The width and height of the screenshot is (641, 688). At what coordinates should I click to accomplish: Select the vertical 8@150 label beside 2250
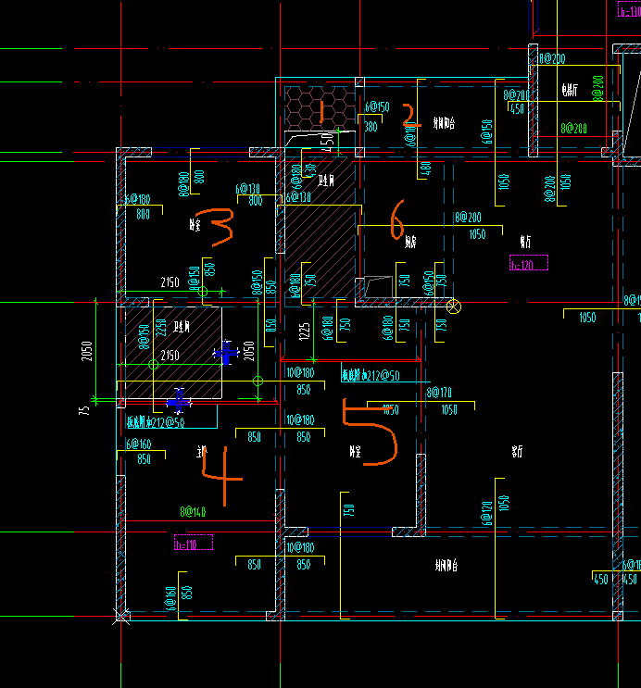pos(144,337)
